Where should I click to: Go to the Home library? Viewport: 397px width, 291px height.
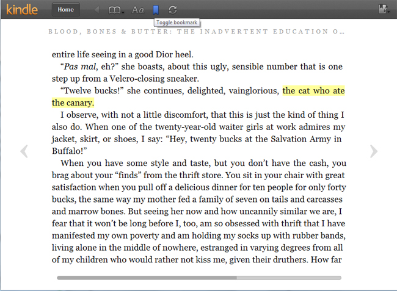pos(65,10)
